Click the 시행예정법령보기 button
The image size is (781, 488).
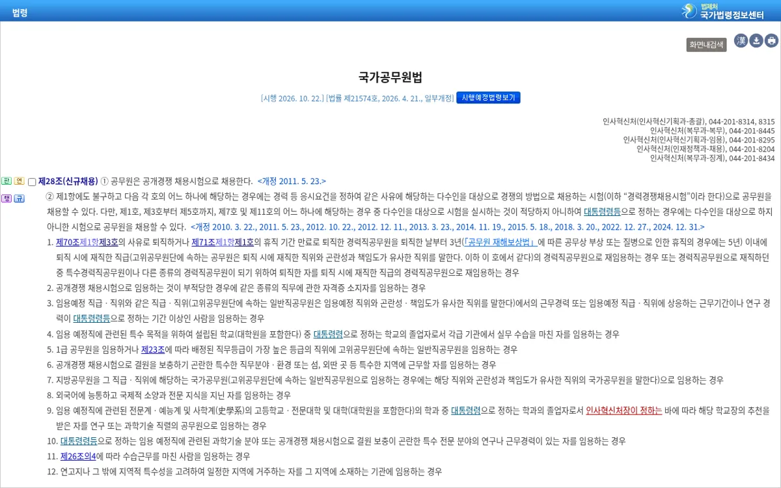click(x=488, y=98)
